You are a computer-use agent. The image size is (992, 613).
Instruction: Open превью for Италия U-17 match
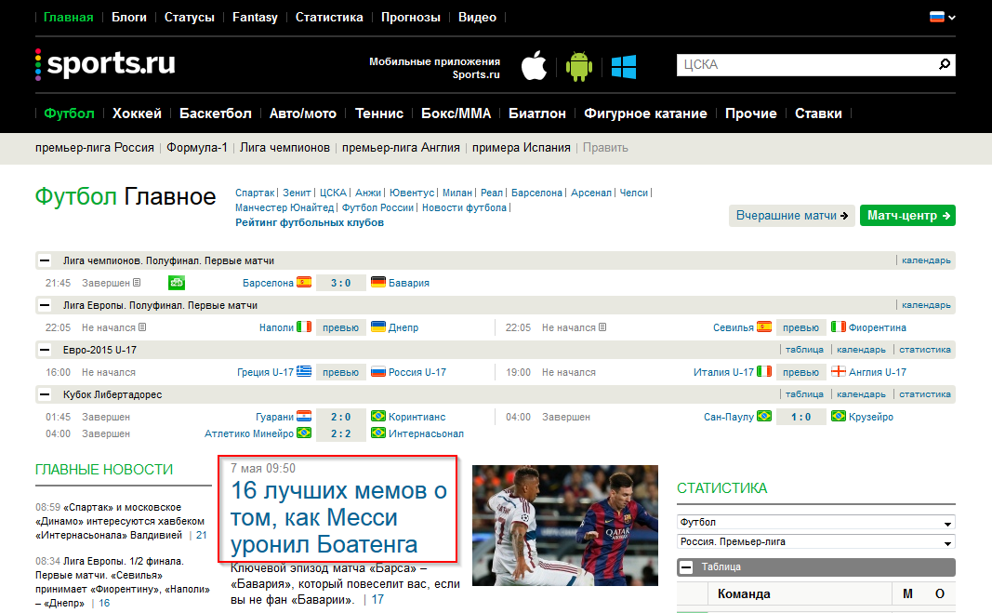800,372
